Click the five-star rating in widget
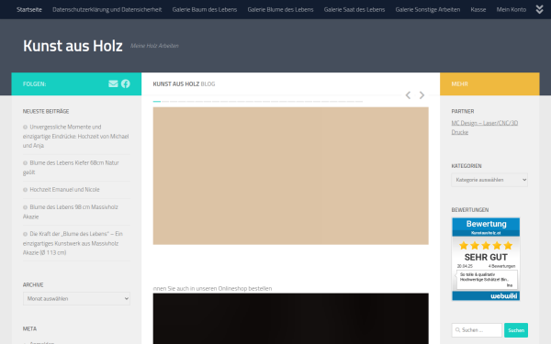This screenshot has height=344, width=551. click(486, 245)
